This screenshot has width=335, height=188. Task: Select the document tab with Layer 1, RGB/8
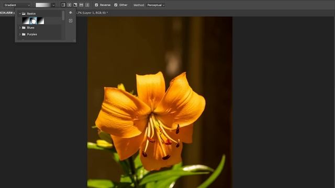pyautogui.click(x=92, y=13)
